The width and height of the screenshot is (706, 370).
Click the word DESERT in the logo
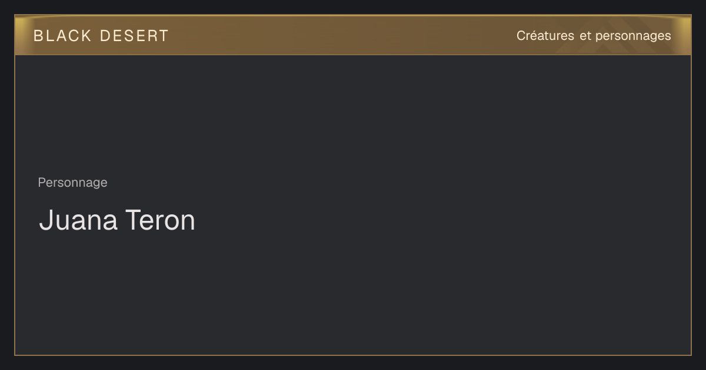(134, 36)
